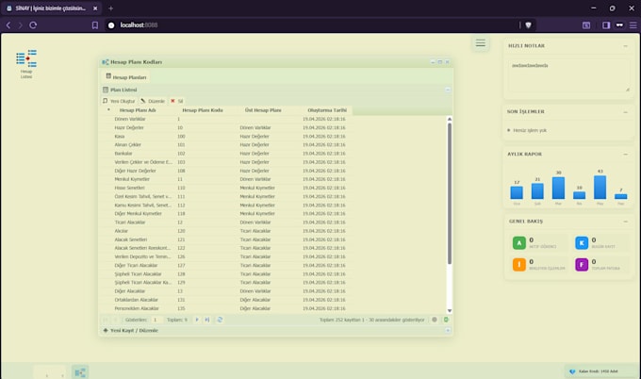Click the Hızlı Notlar text area

[568, 75]
